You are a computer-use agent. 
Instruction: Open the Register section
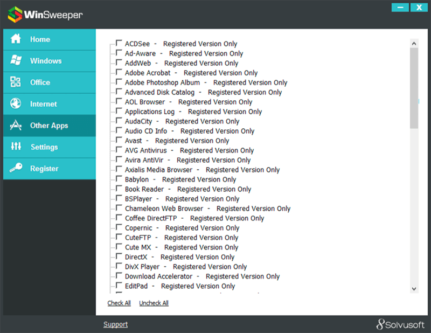(x=50, y=169)
